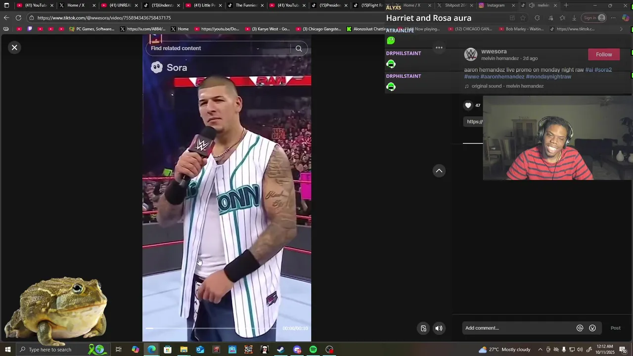633x356 pixels.
Task: Open Spotify from the taskbar
Action: tap(313, 350)
